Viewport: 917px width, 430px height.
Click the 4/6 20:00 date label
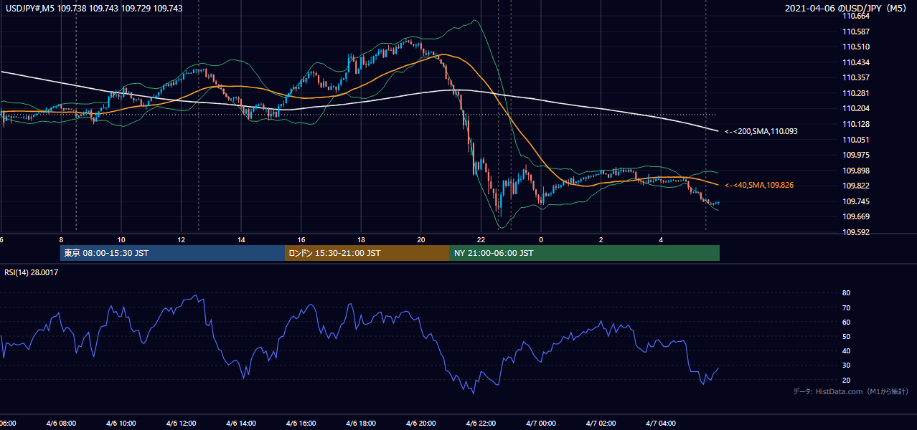(x=421, y=424)
